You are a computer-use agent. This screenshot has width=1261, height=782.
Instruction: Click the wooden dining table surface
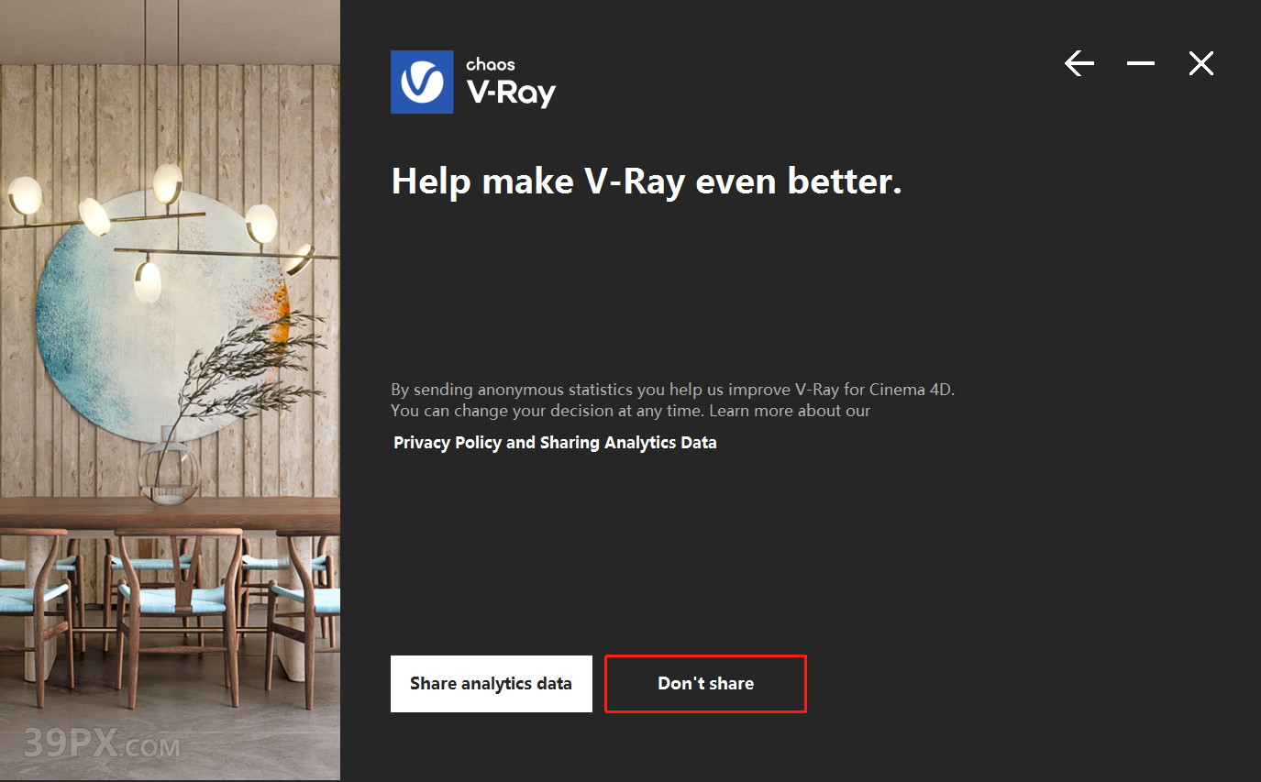170,513
